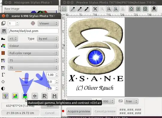Expand the Full color range dropdown
This screenshot has height=118, width=162.
(33, 53)
